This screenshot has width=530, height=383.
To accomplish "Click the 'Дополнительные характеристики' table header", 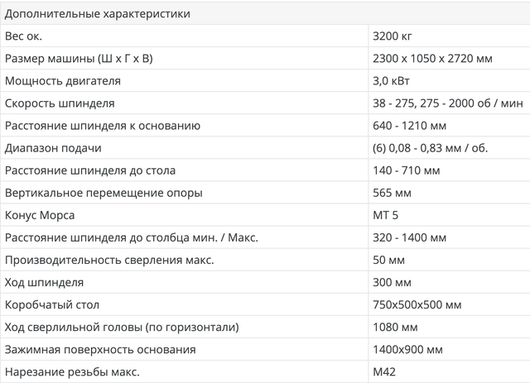I will 96,14.
